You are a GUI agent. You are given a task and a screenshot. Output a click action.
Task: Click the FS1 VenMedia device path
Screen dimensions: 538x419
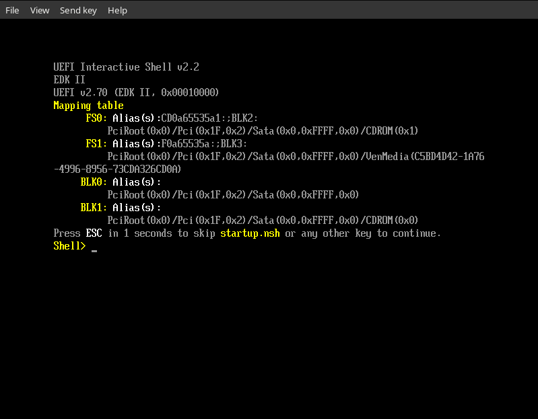coord(296,157)
